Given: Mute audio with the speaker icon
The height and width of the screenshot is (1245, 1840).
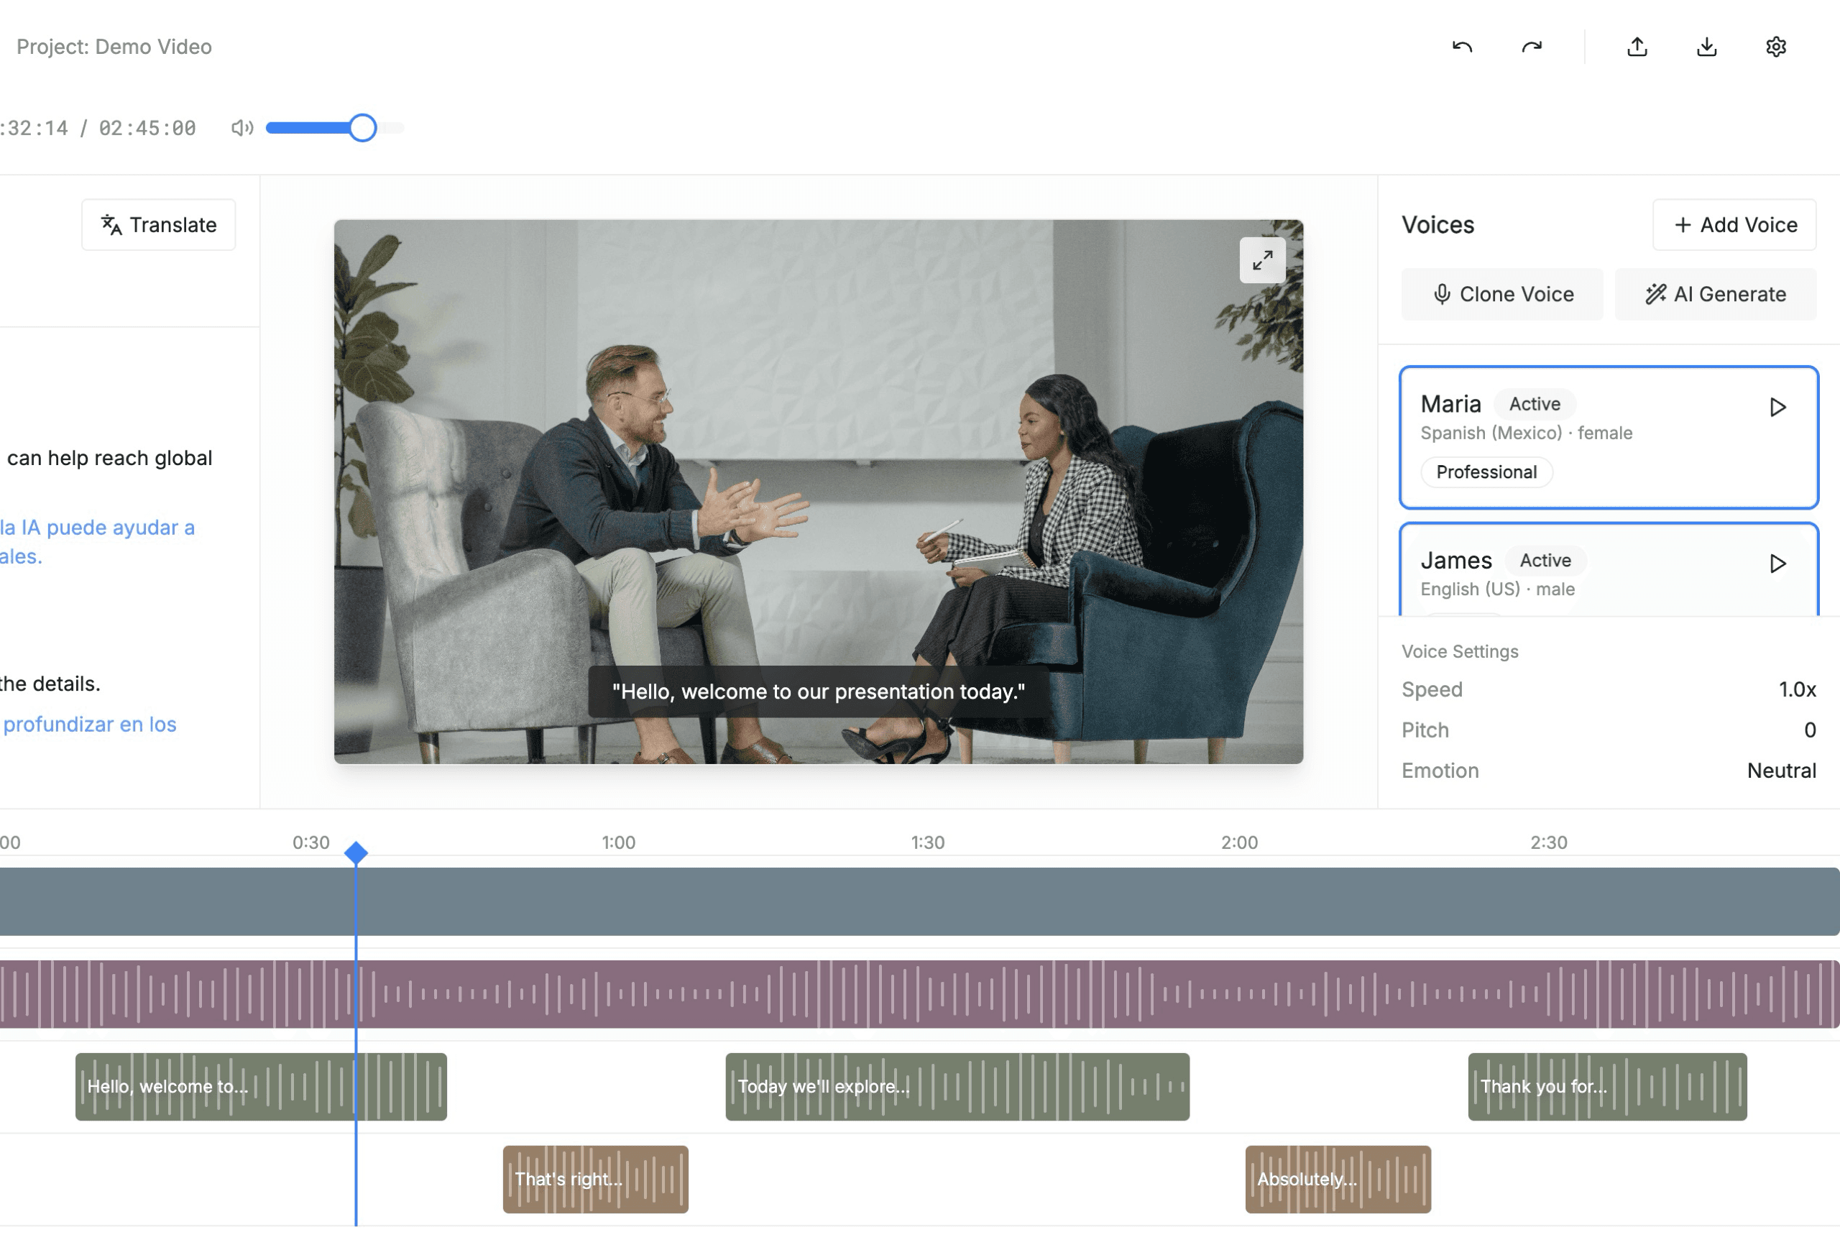Looking at the screenshot, I should click(241, 127).
